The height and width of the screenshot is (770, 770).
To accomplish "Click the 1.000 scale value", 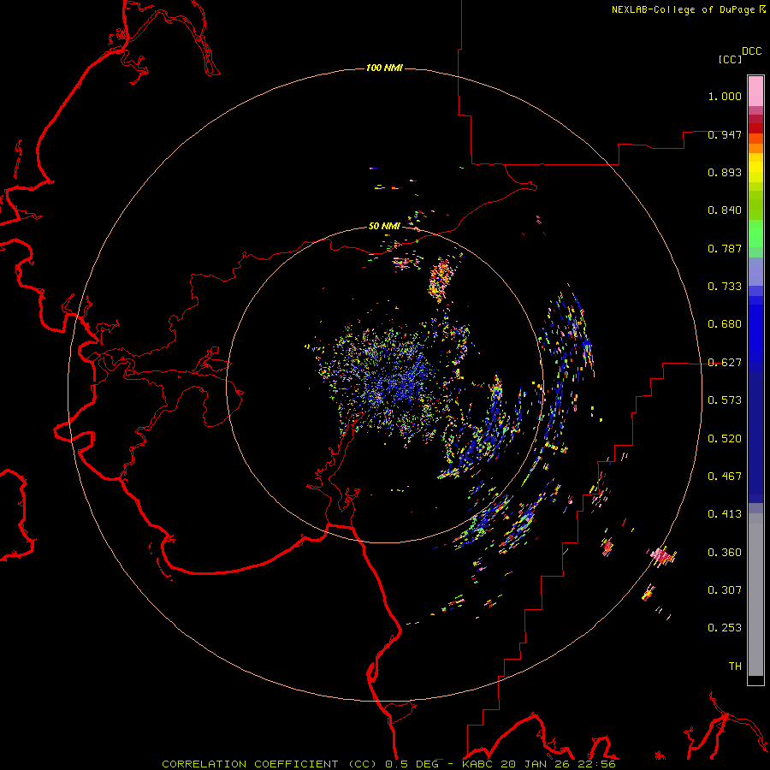I will 725,96.
